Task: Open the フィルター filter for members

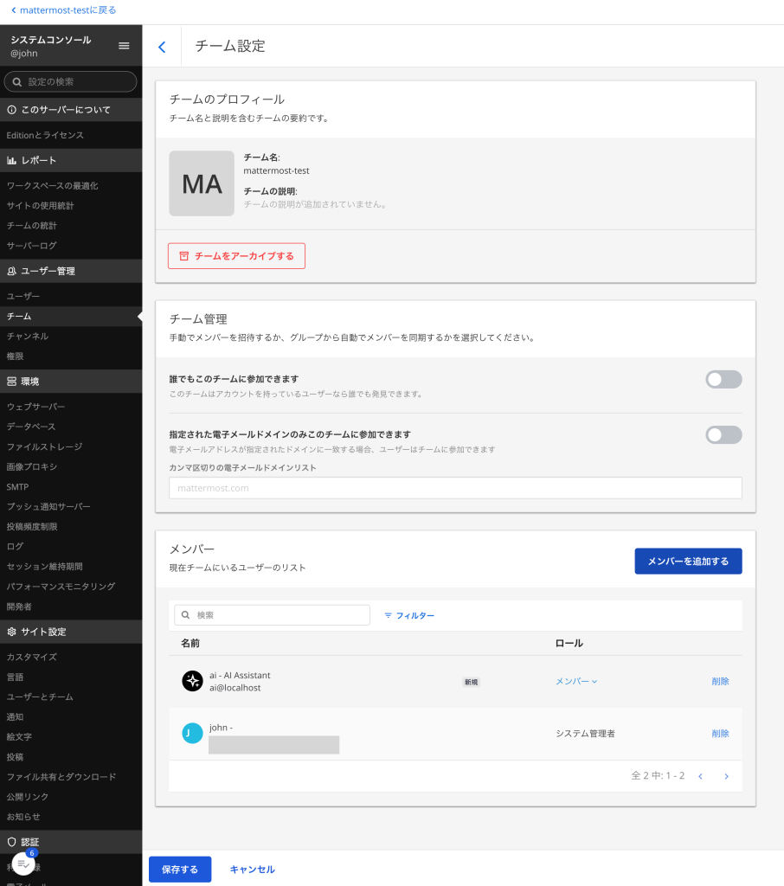Action: pos(409,615)
